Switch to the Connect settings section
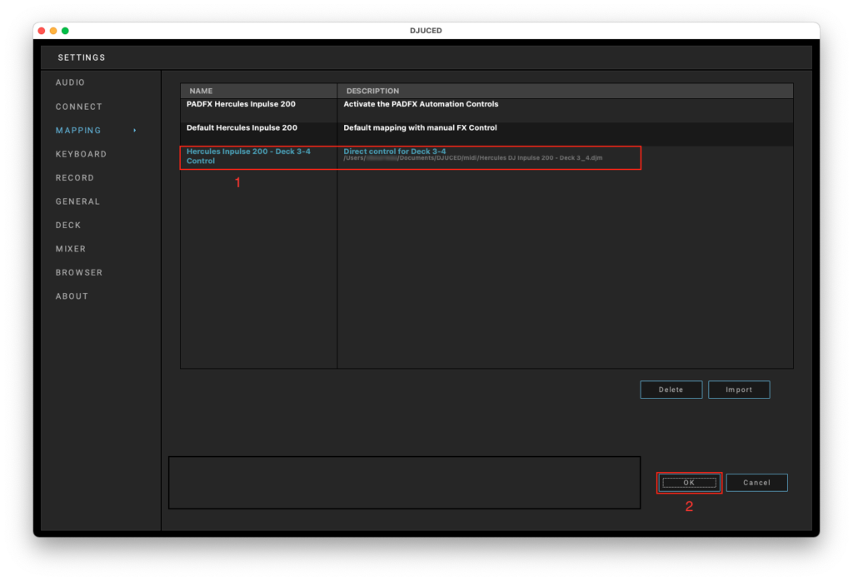The width and height of the screenshot is (853, 581). (x=78, y=107)
